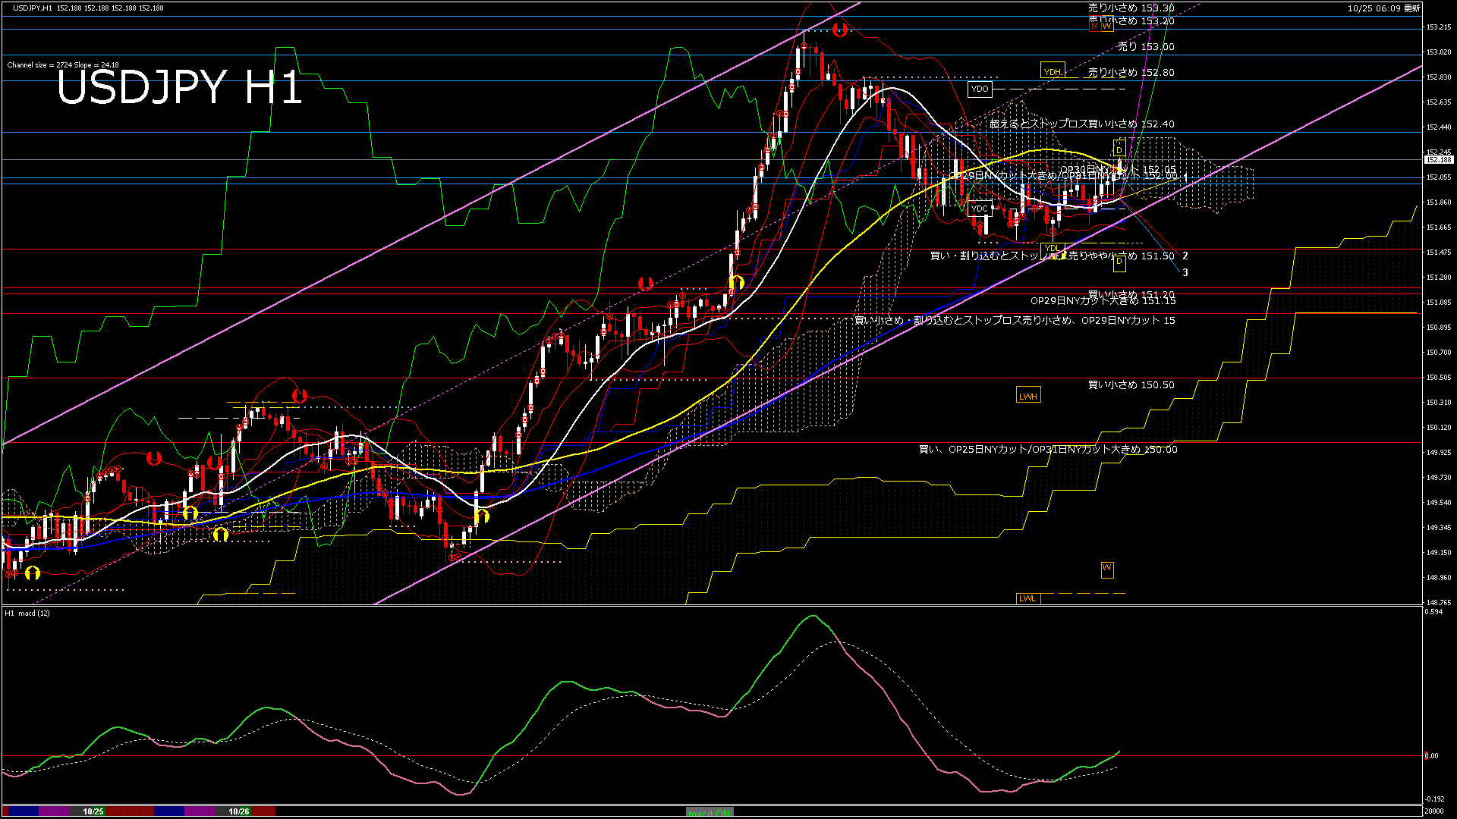Click the 売り 153.00 order level label

(1146, 47)
